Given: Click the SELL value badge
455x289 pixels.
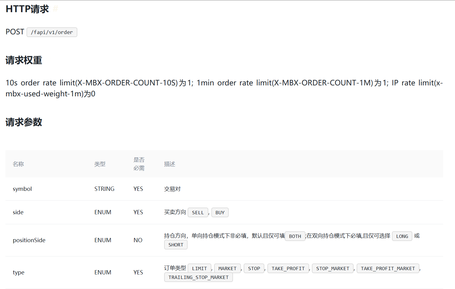Looking at the screenshot, I should tap(198, 212).
